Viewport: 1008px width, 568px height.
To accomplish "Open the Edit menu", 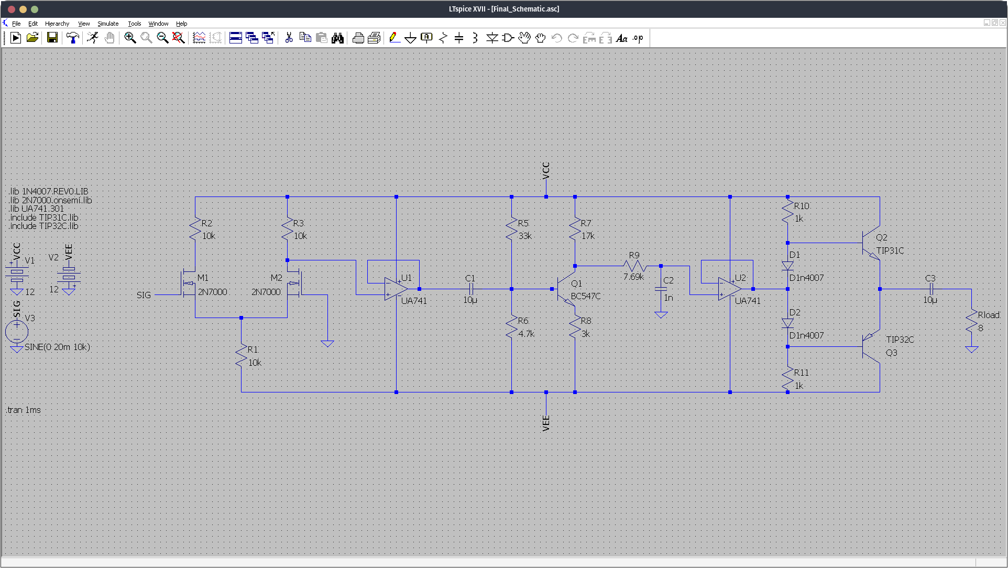I will 33,24.
